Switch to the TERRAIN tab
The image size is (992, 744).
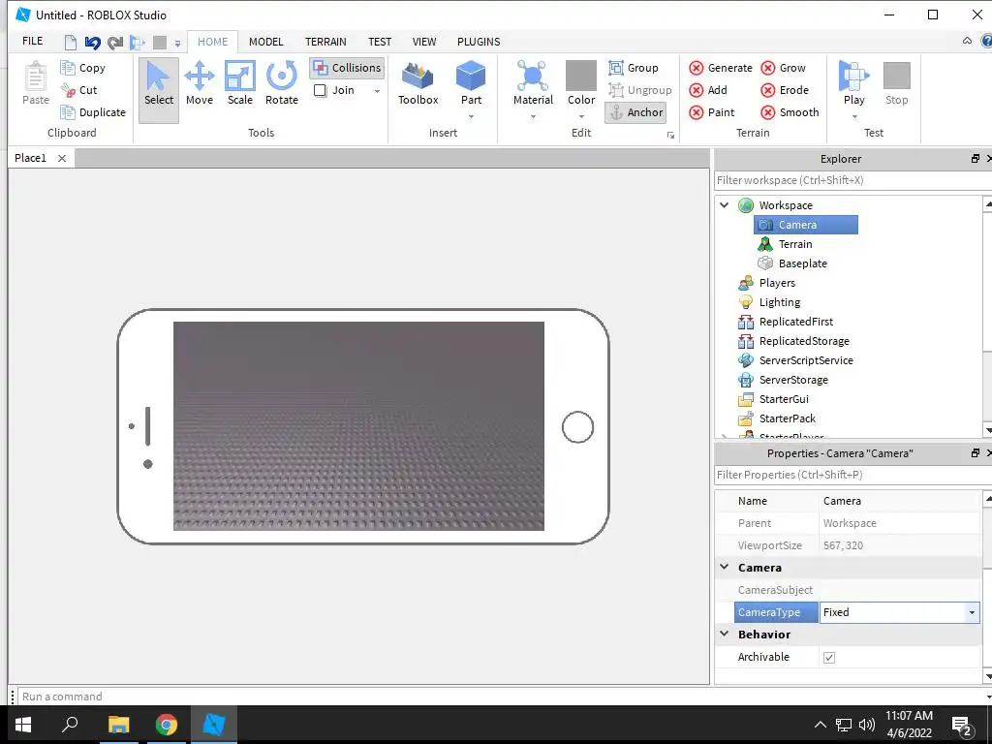[325, 42]
